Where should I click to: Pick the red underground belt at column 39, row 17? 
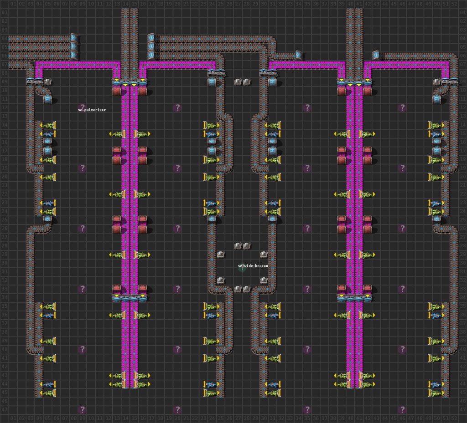click(x=342, y=151)
